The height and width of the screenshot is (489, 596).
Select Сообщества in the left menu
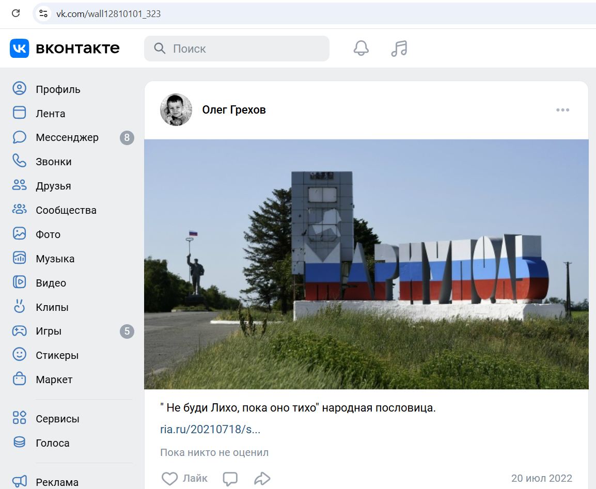tap(66, 210)
